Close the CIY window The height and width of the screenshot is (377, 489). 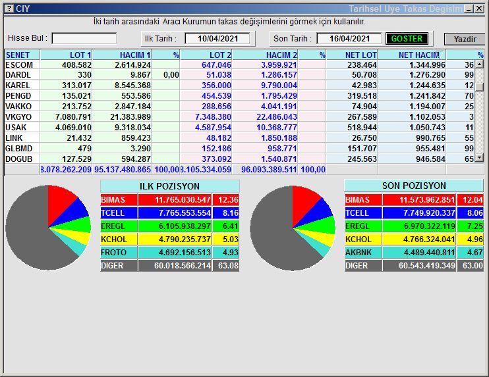click(479, 9)
